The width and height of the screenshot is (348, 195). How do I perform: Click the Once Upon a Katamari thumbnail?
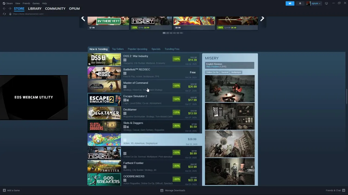104,140
